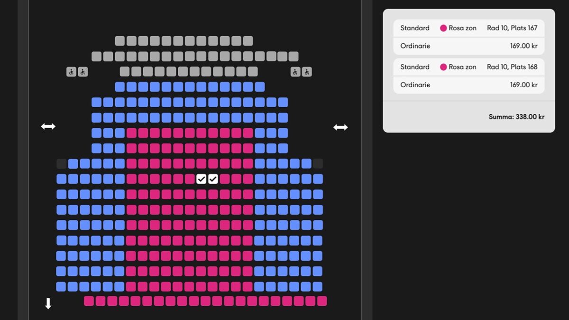569x320 pixels.
Task: Deselect the right checked seat
Action: 213,179
